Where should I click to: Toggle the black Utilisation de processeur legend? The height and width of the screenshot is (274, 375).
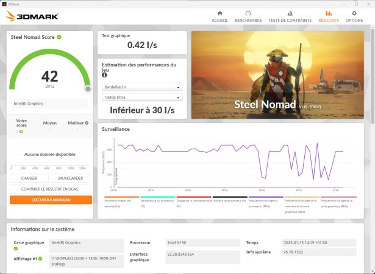coord(230,200)
